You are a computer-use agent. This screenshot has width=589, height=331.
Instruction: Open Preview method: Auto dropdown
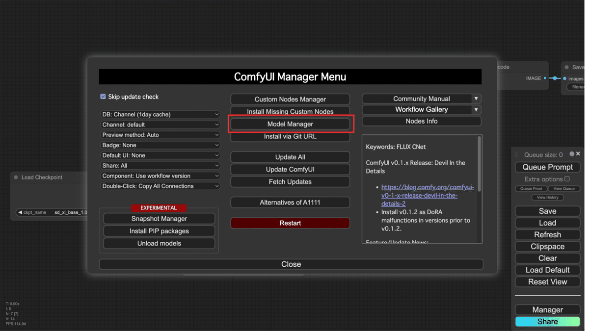tap(160, 135)
